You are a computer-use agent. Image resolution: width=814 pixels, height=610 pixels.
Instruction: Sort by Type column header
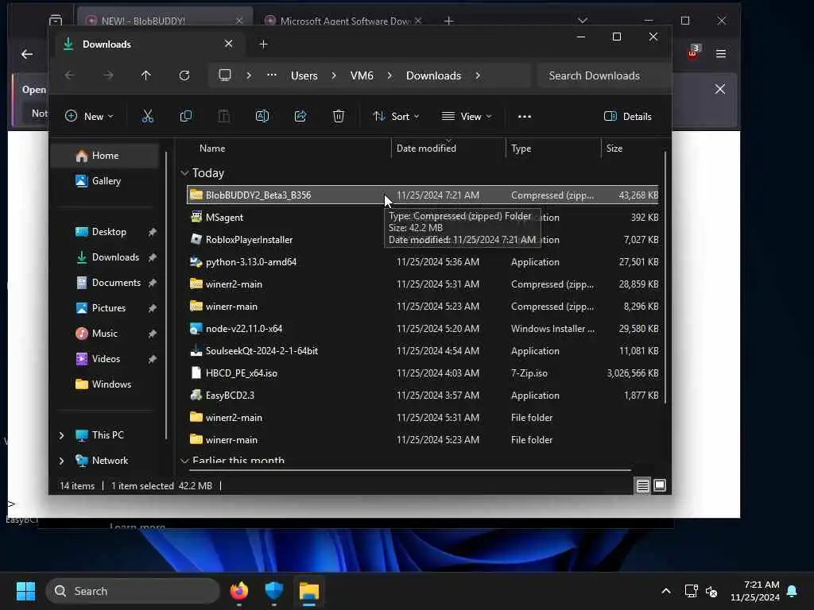521,149
